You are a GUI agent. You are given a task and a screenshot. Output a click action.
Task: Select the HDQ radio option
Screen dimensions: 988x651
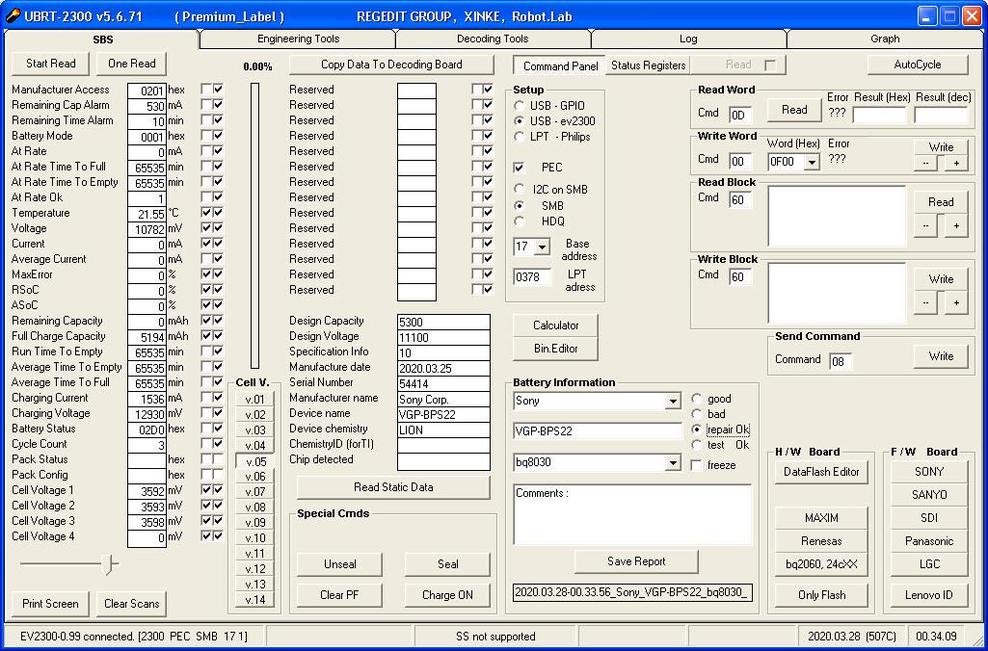[x=520, y=221]
